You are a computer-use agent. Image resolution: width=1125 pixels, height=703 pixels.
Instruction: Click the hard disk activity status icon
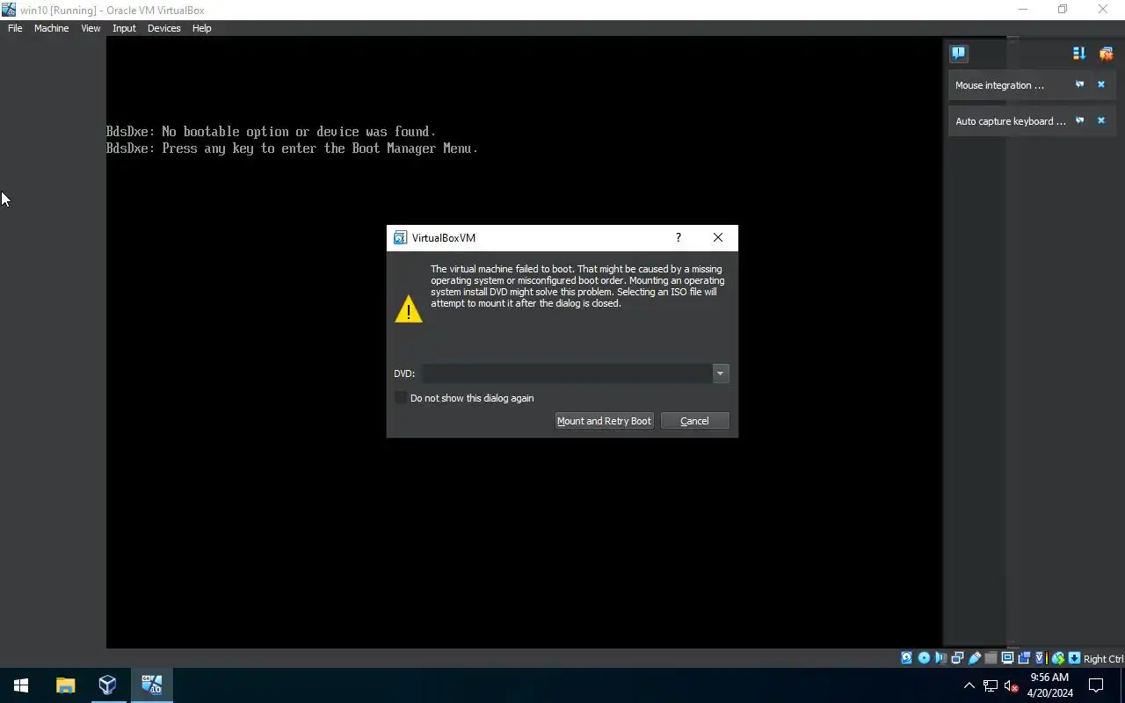click(906, 658)
